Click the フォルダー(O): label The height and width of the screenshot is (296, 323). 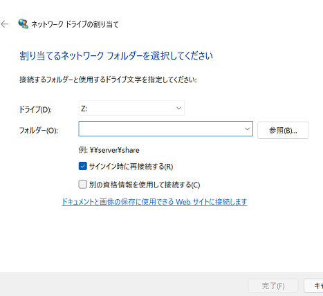point(38,131)
